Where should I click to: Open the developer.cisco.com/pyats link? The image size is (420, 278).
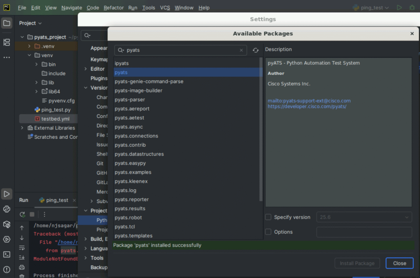[307, 106]
